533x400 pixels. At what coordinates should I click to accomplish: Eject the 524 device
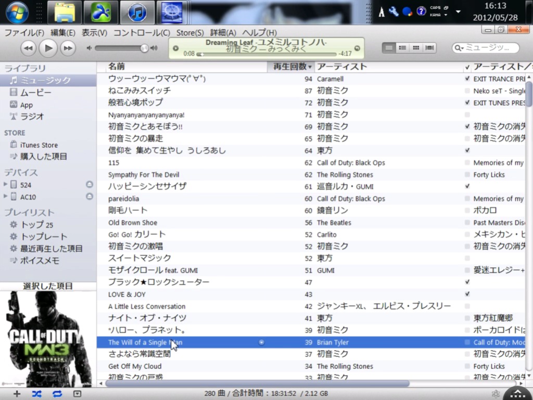89,184
